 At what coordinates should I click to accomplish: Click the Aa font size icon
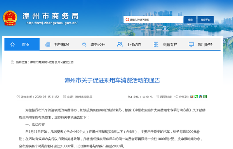(130, 97)
